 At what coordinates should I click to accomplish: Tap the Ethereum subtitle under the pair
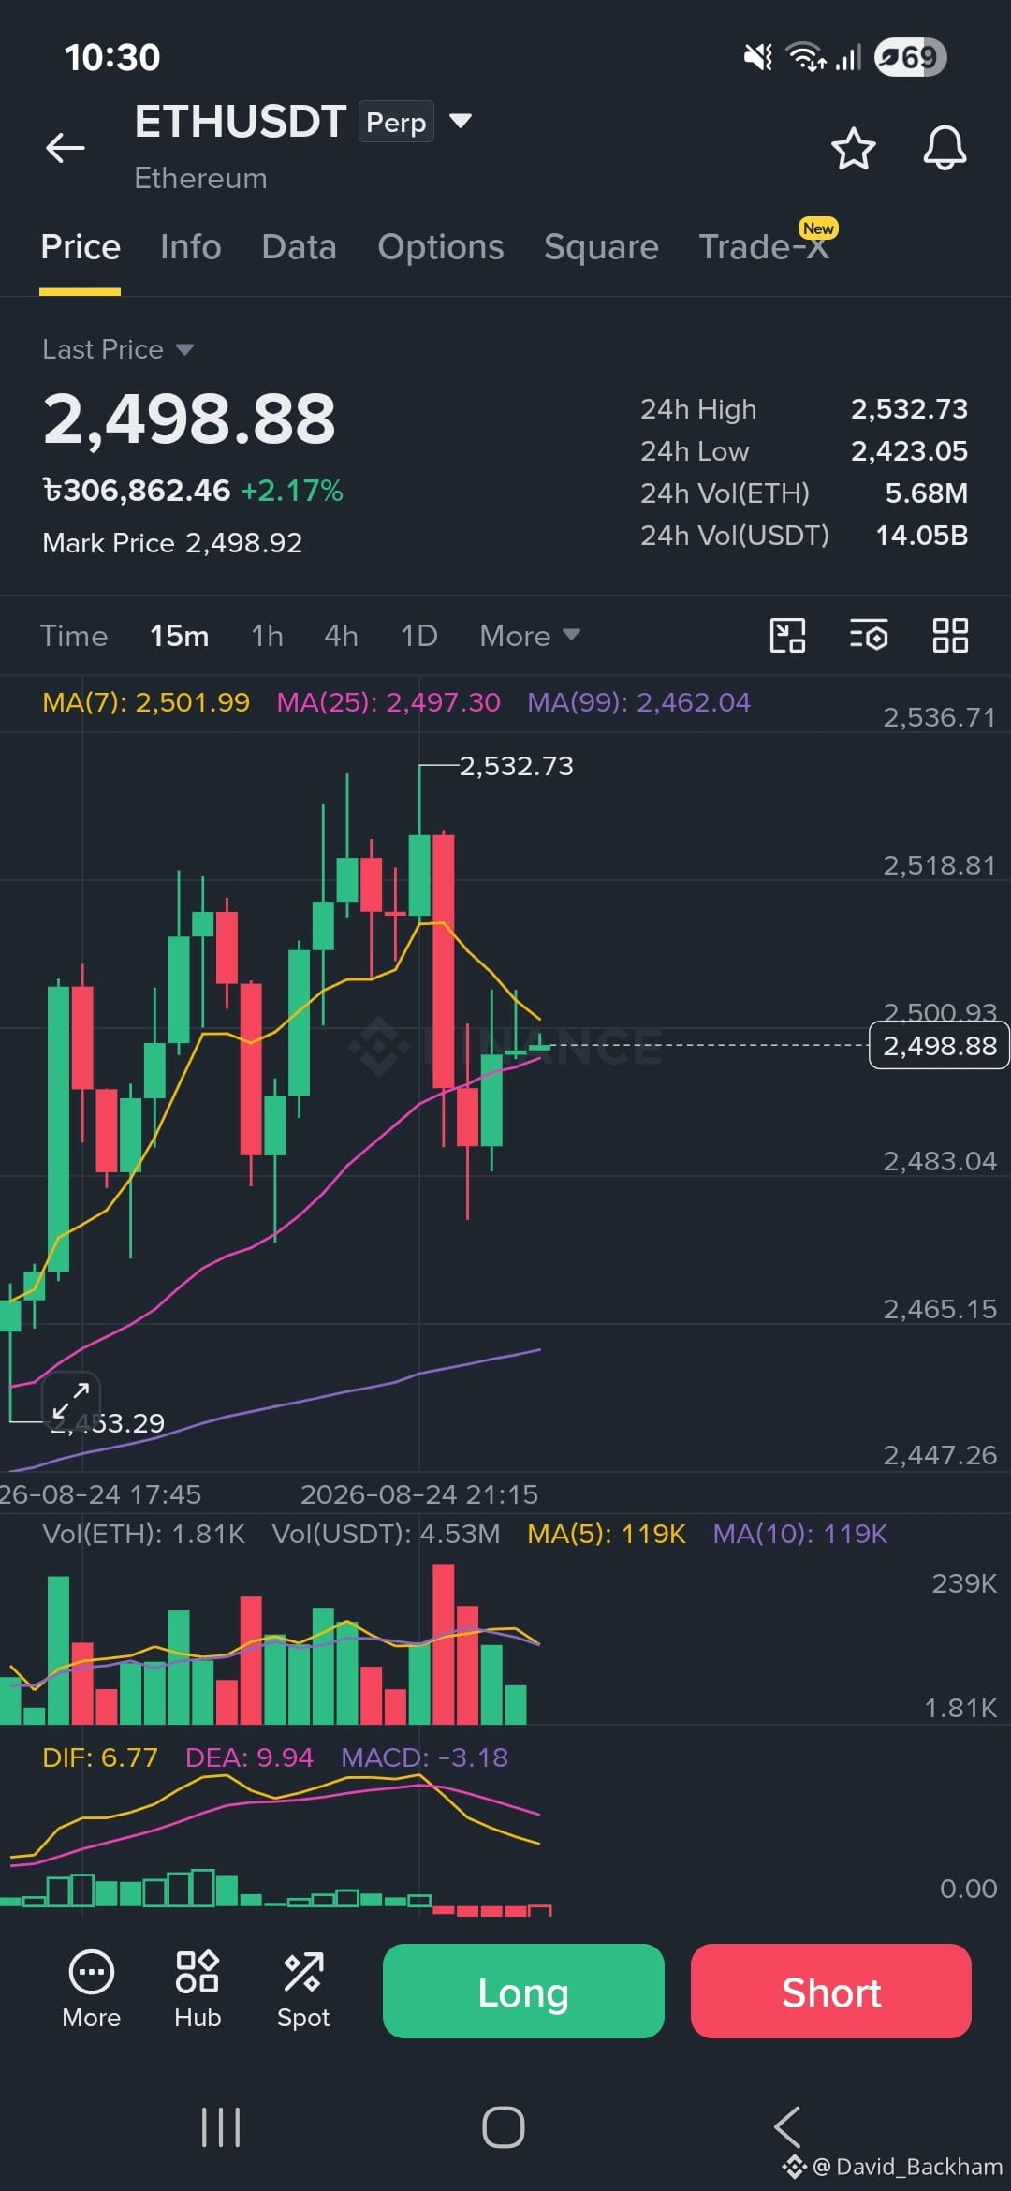click(x=200, y=178)
